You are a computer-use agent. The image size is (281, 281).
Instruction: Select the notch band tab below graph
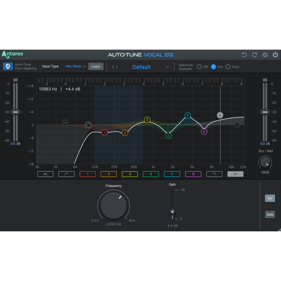45,174
